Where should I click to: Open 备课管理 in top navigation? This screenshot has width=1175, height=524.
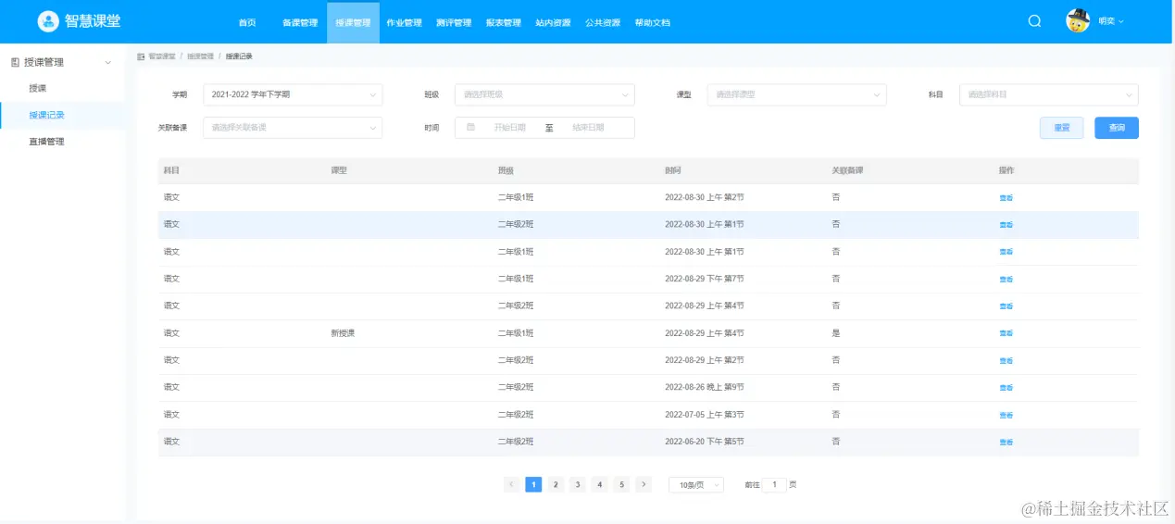[x=300, y=22]
